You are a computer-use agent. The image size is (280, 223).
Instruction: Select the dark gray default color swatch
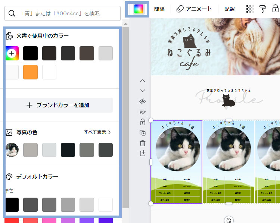click(x=30, y=205)
